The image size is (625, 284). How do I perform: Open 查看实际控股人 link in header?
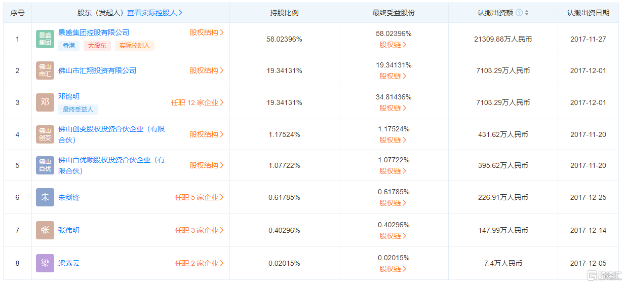(154, 13)
